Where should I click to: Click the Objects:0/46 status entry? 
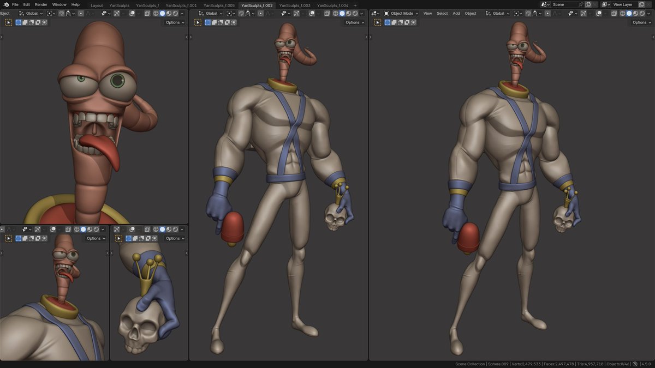pyautogui.click(x=618, y=364)
